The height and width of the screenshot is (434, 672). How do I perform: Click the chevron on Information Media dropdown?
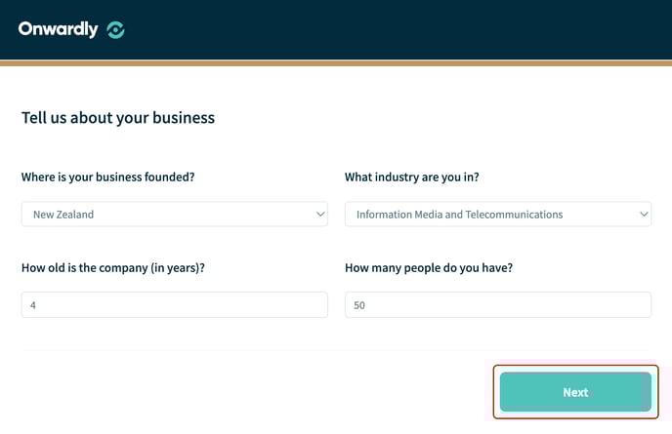(x=644, y=214)
